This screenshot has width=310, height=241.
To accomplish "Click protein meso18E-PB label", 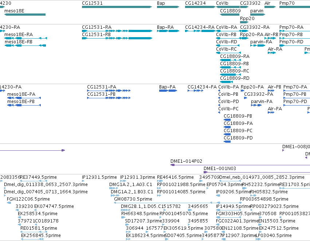I will 21,102.
